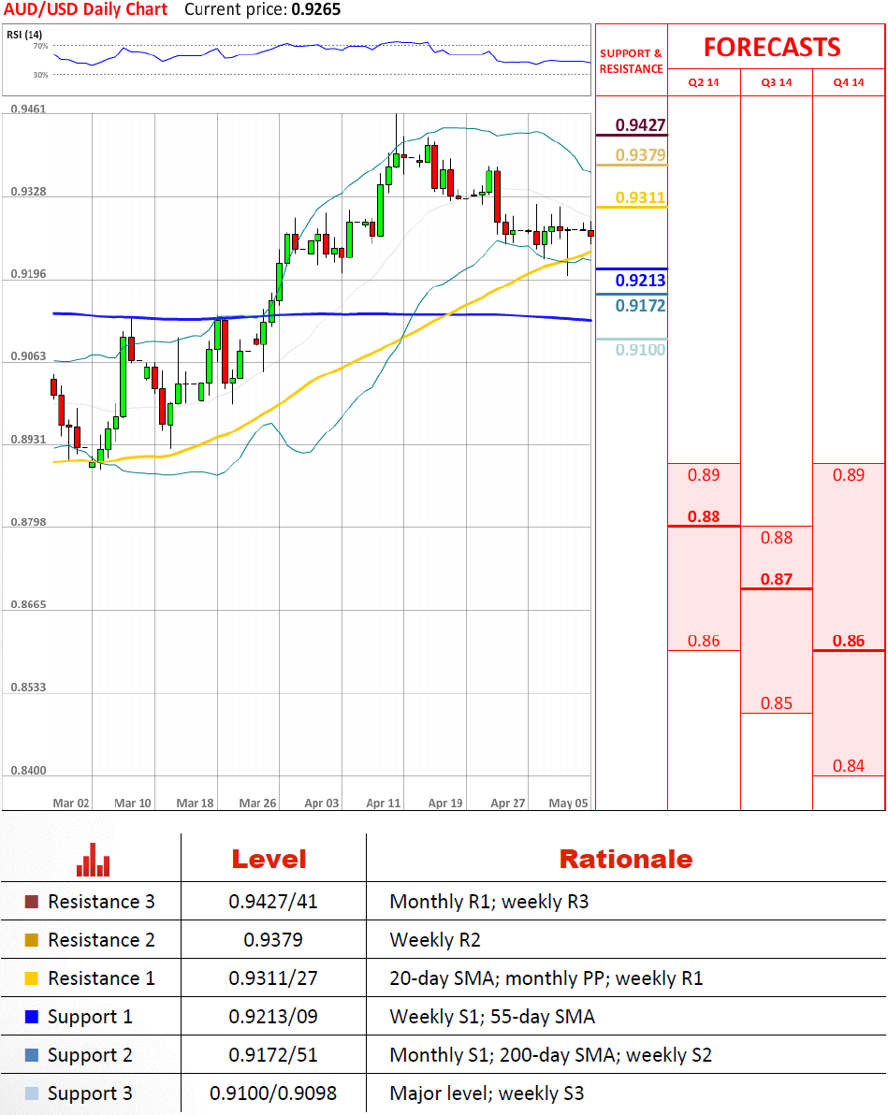Click the 0.9213 support level label
This screenshot has width=888, height=1115.
pos(640,280)
